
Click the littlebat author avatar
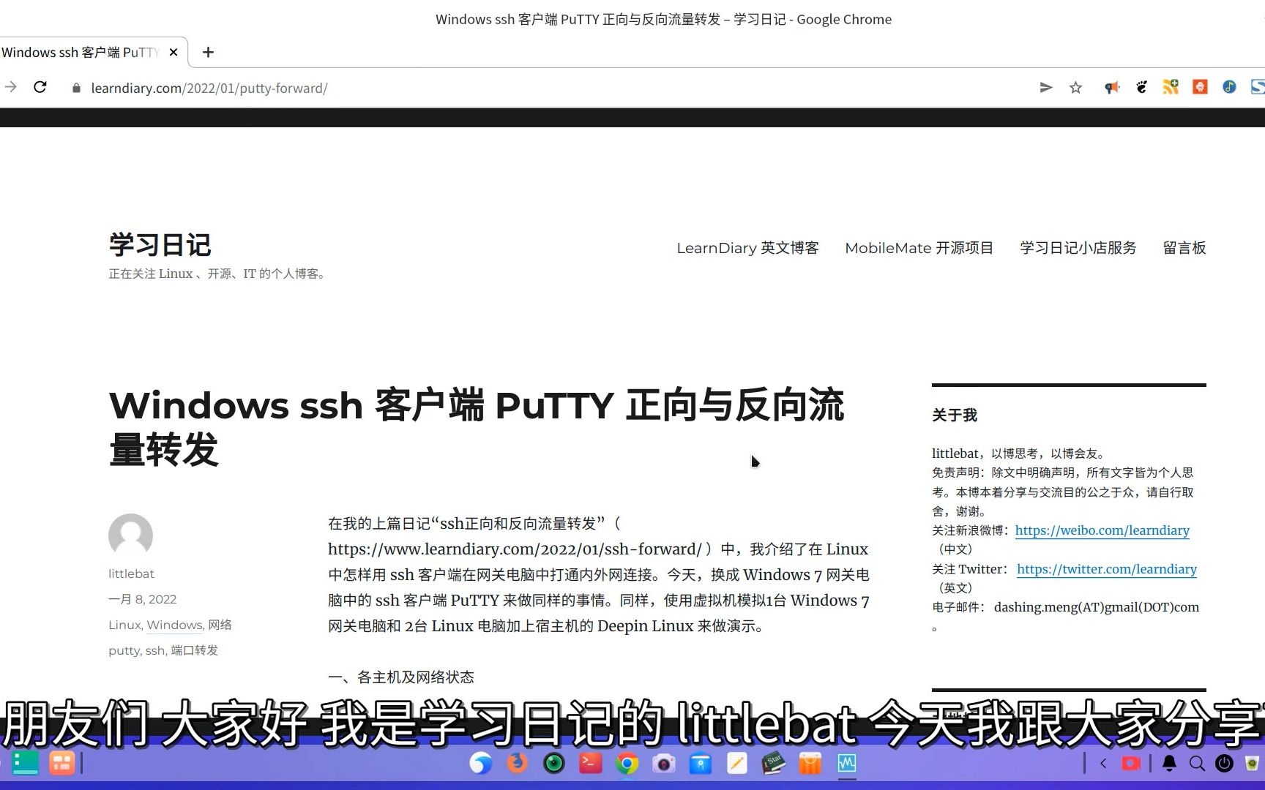[x=130, y=535]
